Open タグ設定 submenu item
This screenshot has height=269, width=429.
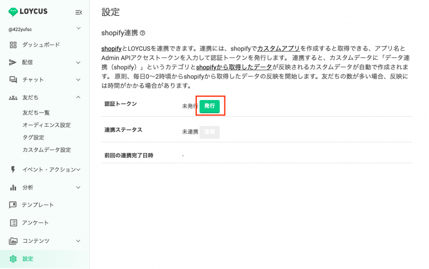34,137
